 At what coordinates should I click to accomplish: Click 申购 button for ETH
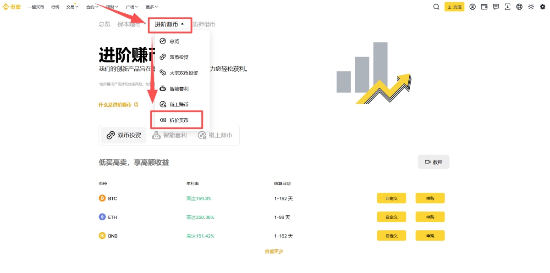click(429, 217)
